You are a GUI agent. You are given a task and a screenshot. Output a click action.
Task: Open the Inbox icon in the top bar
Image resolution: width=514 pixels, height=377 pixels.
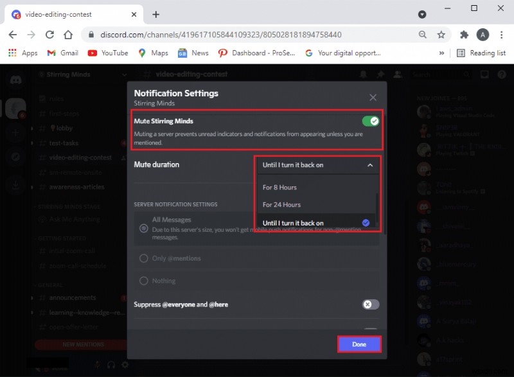click(x=484, y=75)
